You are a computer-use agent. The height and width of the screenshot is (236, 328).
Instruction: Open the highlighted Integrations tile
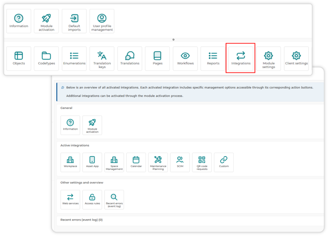(241, 58)
